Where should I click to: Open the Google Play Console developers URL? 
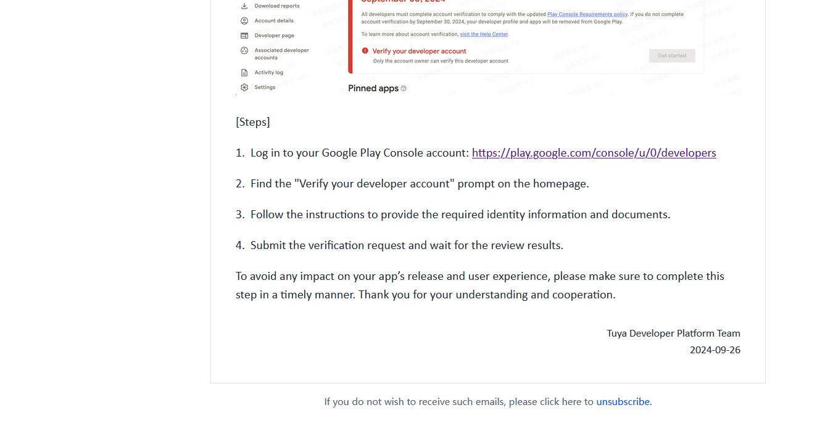pos(594,152)
